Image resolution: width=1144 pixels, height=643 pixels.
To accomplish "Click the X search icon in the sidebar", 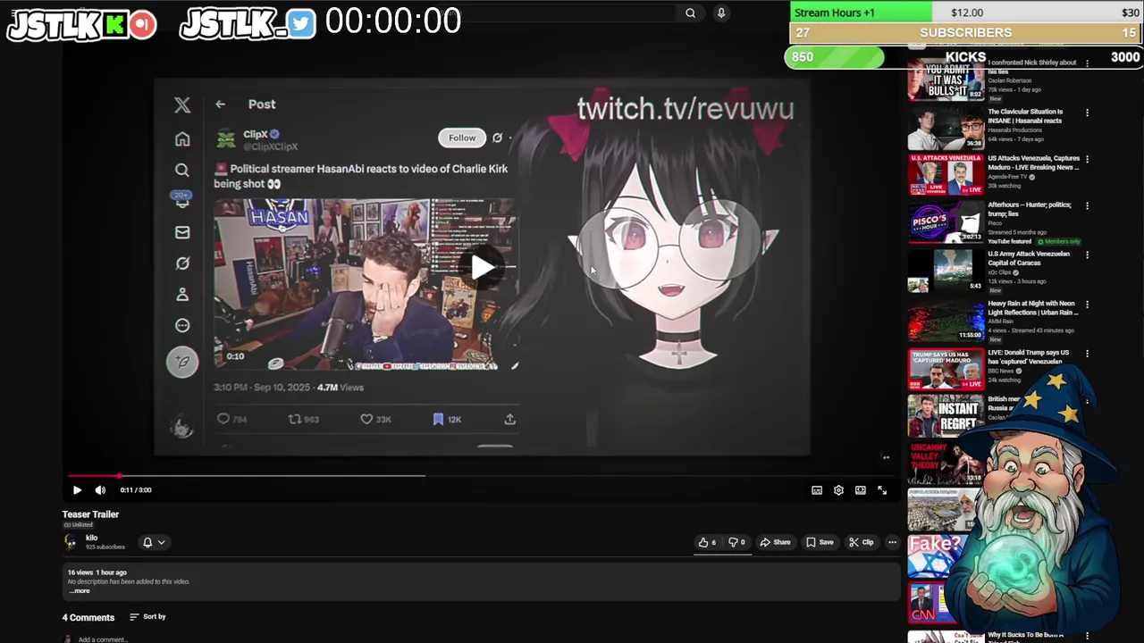I will pos(182,170).
